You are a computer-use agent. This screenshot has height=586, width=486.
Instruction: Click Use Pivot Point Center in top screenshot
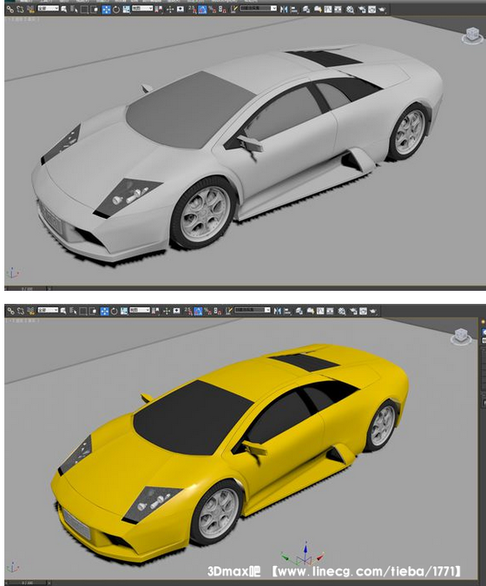tap(159, 9)
